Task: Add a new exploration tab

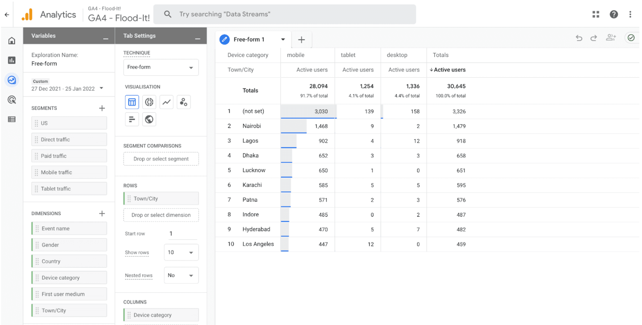Action: coord(301,40)
